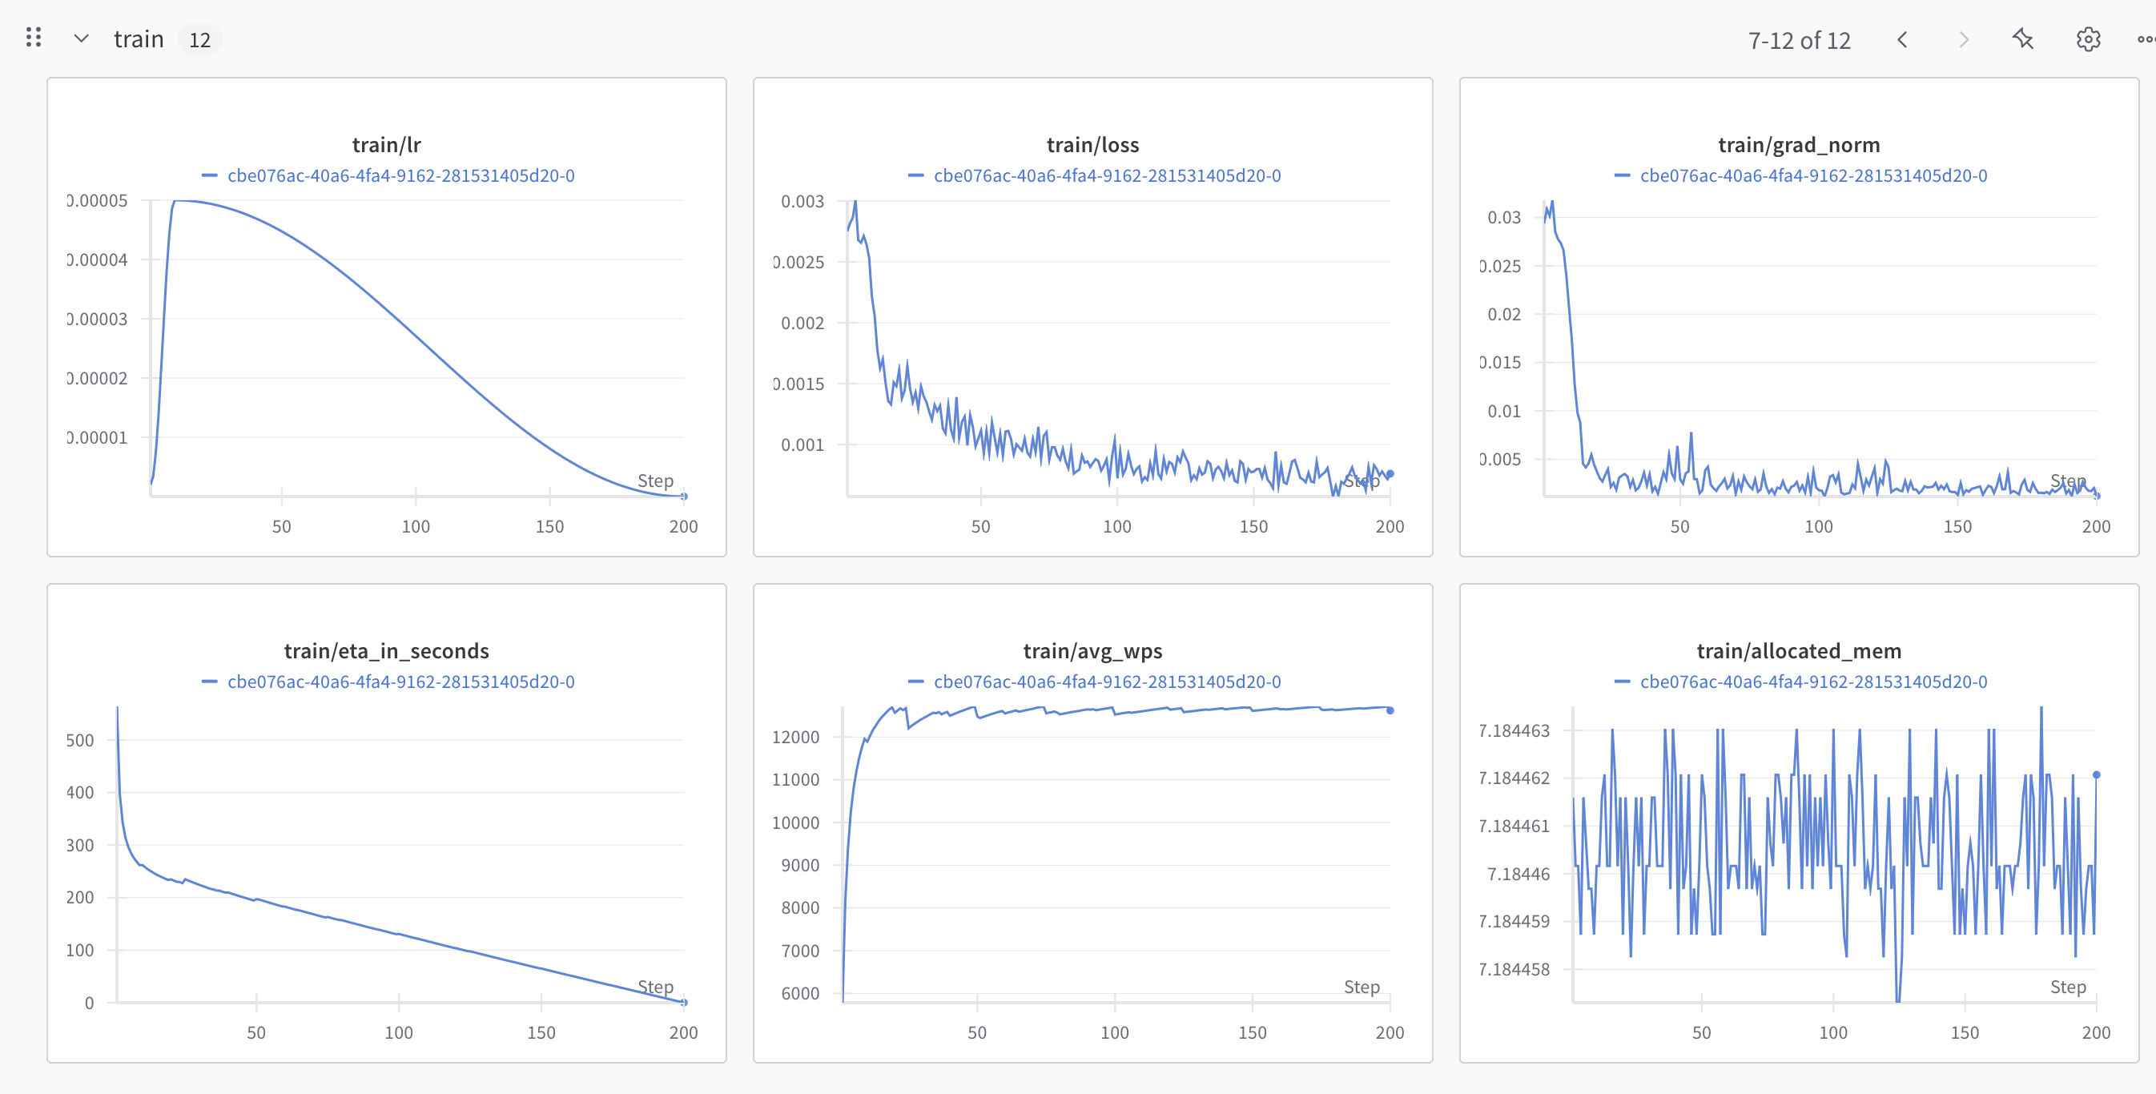Viewport: 2156px width, 1094px height.
Task: Click the 7-12 of 12 pagination text
Action: pos(1799,40)
